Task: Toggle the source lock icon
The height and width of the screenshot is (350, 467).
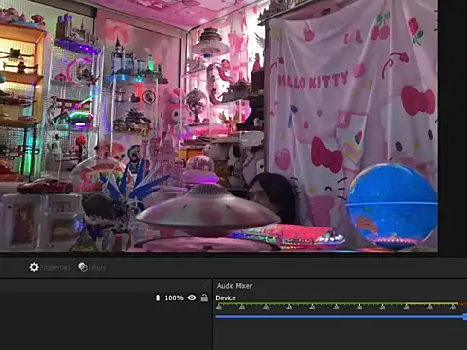Action: point(204,297)
